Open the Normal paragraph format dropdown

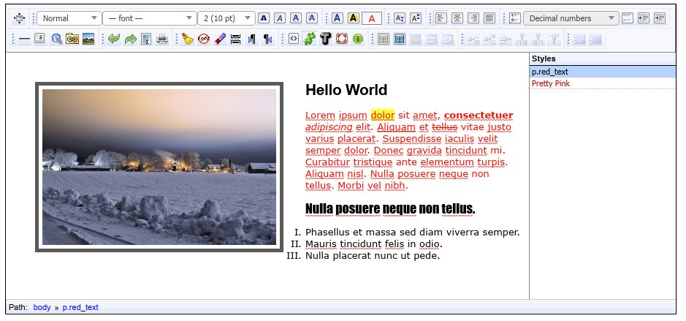tap(69, 18)
